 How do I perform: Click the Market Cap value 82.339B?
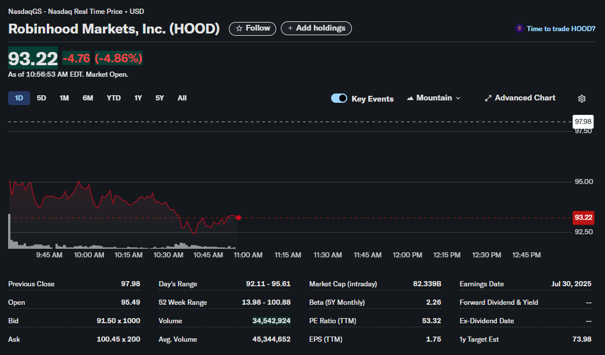point(427,284)
